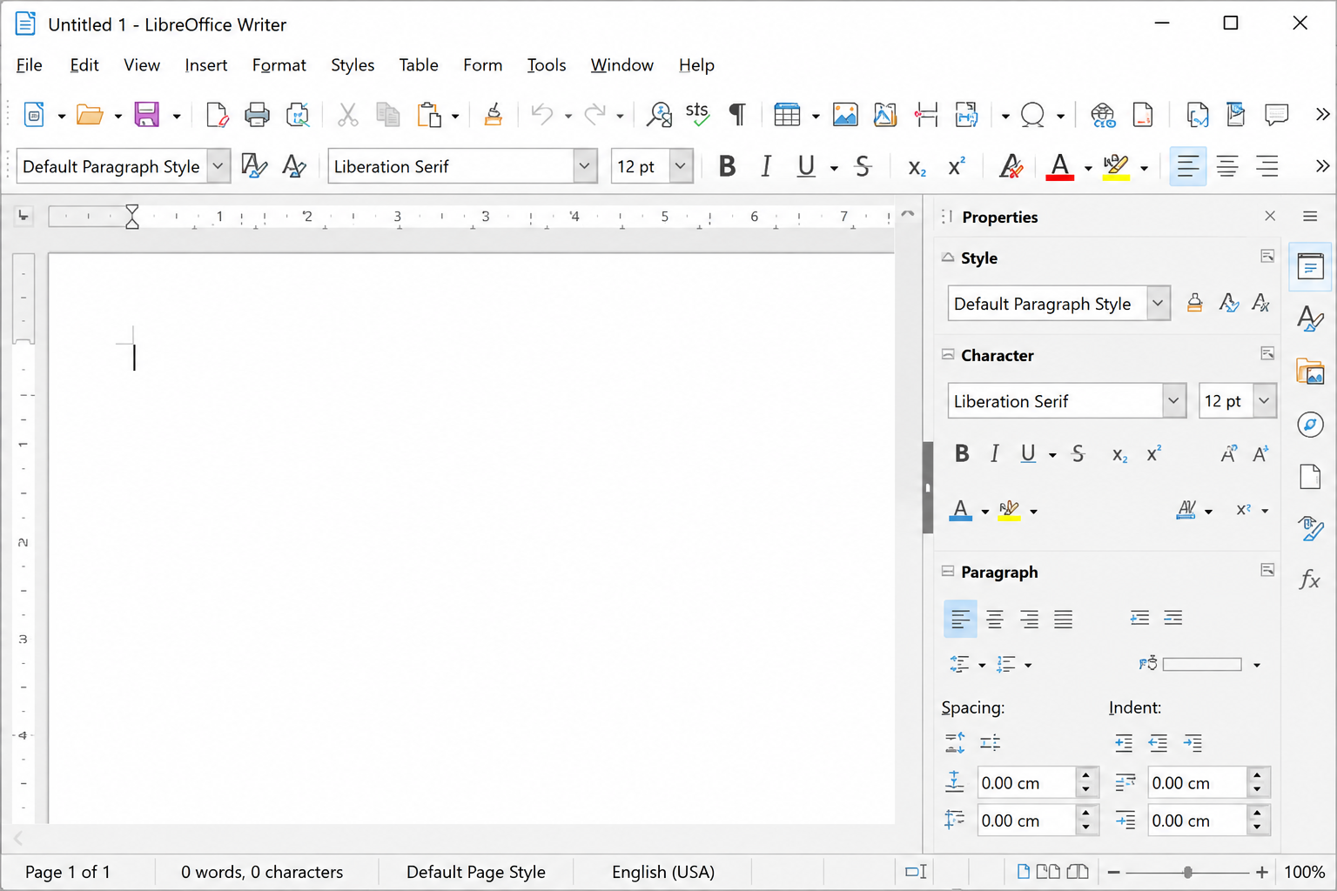The image size is (1337, 891).
Task: Open sidebar Functions fx icon
Action: pyautogui.click(x=1310, y=579)
